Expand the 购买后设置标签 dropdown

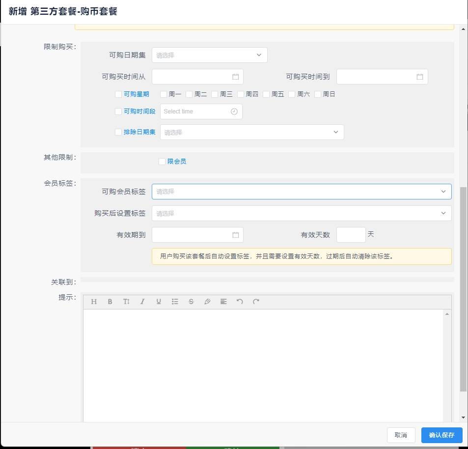click(302, 213)
